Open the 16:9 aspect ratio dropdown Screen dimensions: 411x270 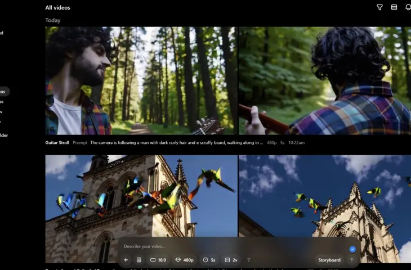coord(158,260)
